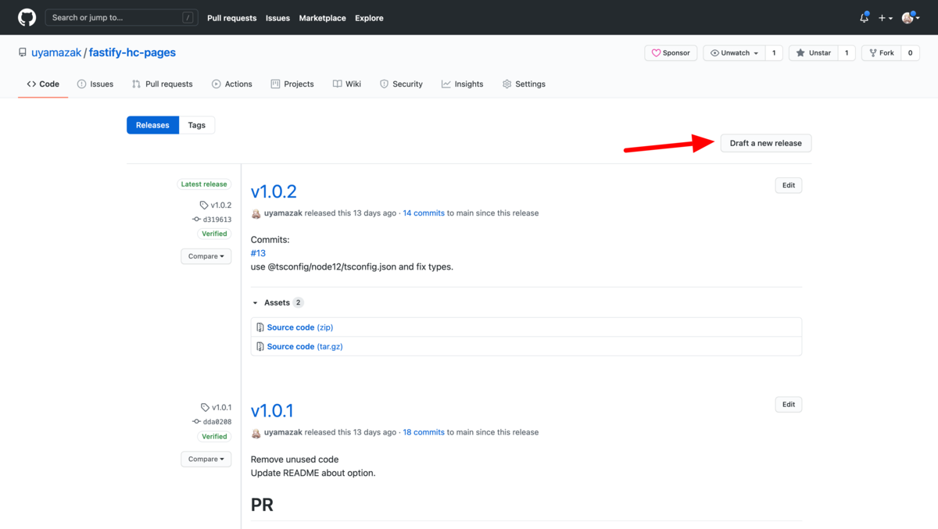Switch to the Insights tab
Viewport: 938px width, 529px height.
coord(462,84)
